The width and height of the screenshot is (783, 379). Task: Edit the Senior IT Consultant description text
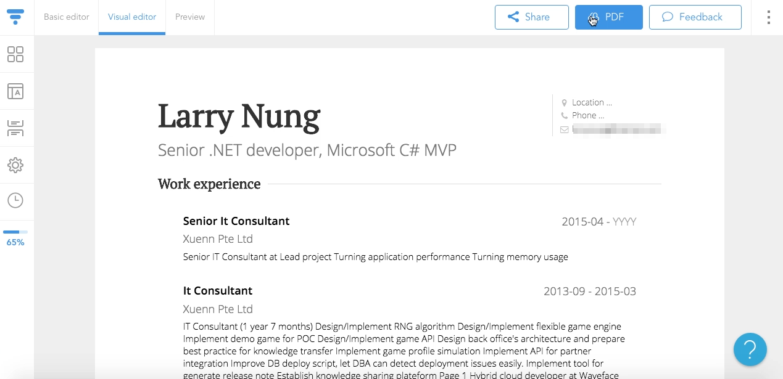pyautogui.click(x=376, y=257)
